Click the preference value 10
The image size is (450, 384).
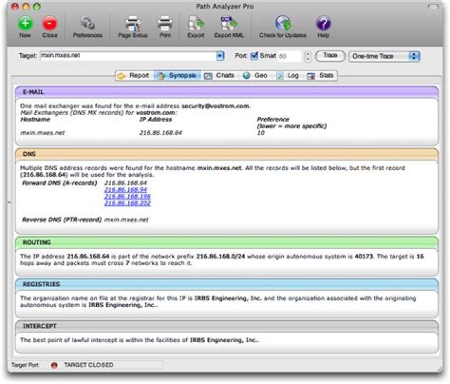pos(261,133)
